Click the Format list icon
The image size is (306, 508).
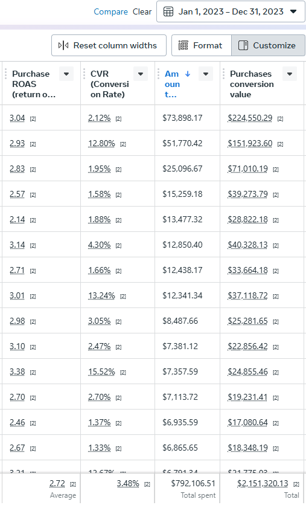point(183,45)
